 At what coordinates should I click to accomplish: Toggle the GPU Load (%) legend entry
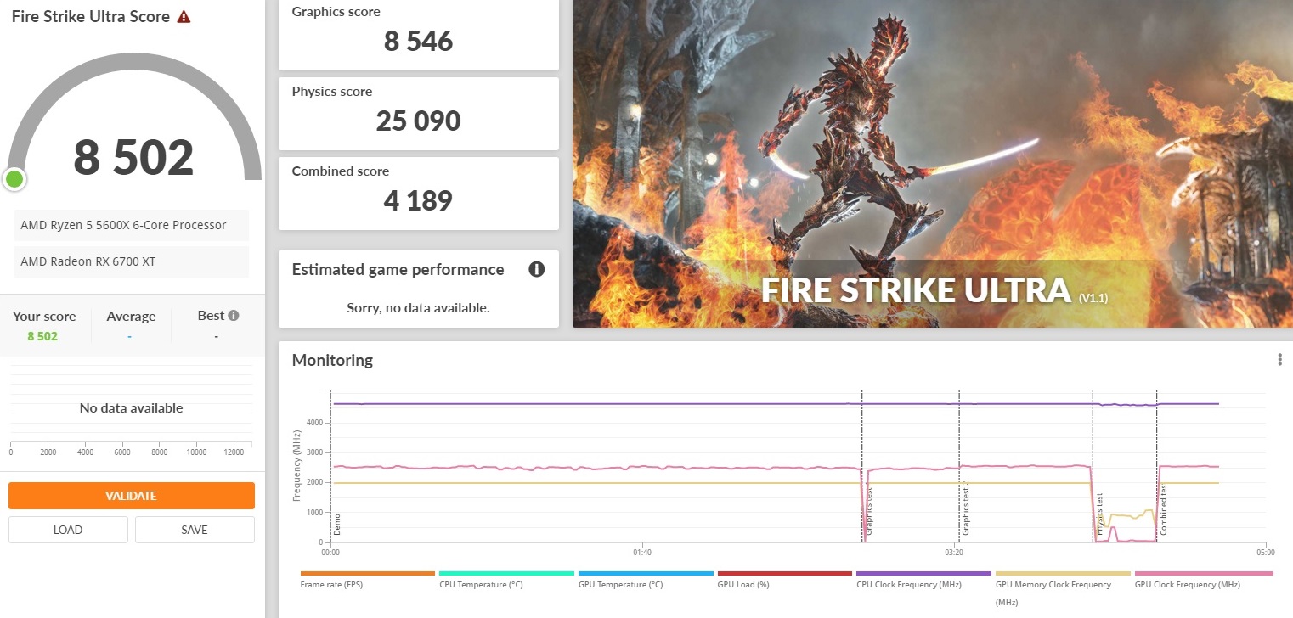point(784,580)
